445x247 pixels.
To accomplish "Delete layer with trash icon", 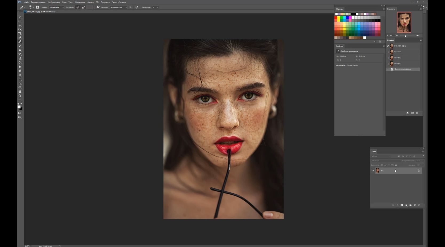I will click(x=419, y=205).
